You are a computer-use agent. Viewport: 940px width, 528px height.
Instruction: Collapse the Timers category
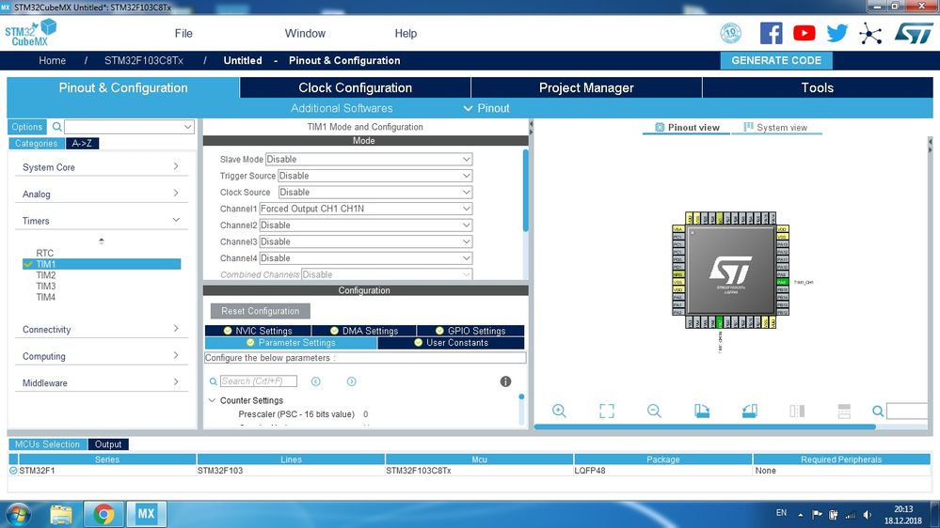tap(101, 221)
